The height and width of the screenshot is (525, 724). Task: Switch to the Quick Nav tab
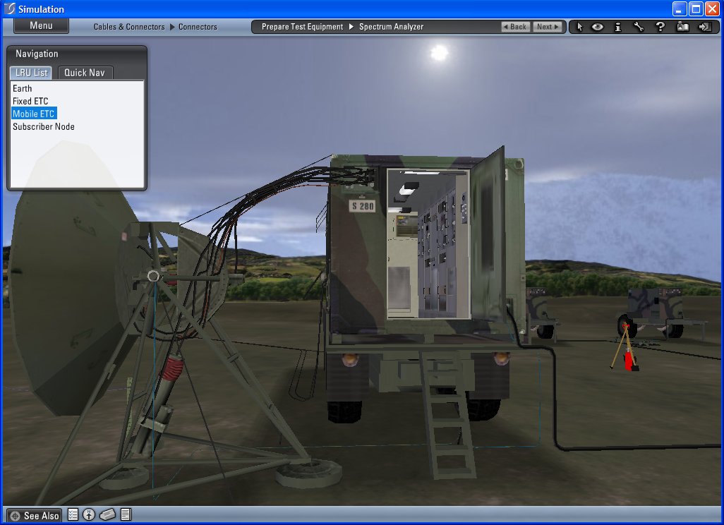tap(85, 73)
